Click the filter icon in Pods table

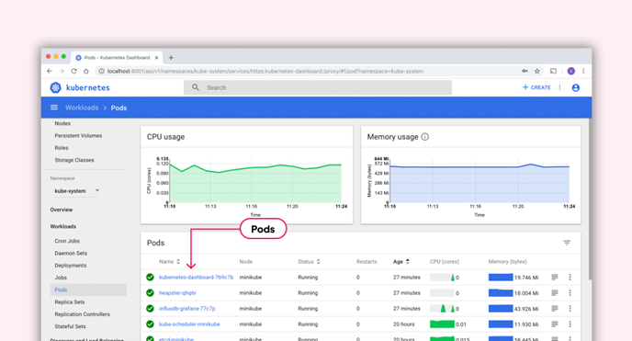click(x=567, y=243)
